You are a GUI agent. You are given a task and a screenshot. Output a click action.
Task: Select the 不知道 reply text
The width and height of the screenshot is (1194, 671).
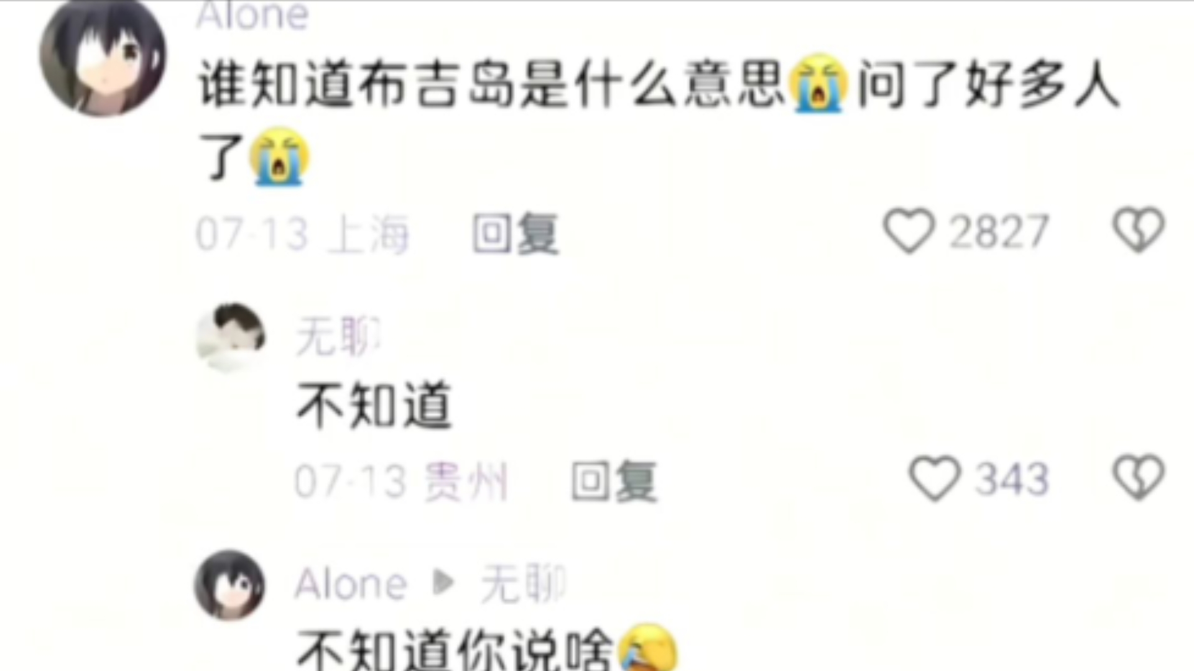tap(374, 405)
